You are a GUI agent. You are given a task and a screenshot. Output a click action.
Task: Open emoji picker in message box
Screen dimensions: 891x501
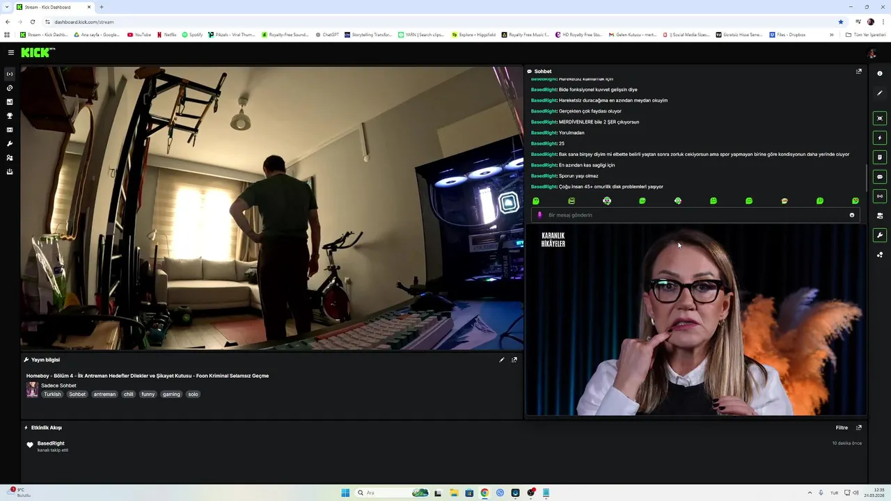(852, 215)
